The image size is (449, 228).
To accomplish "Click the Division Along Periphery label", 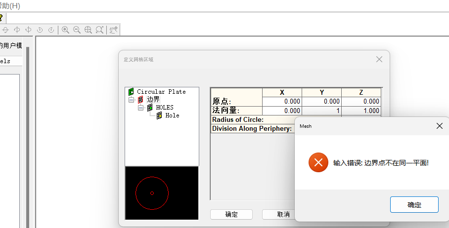I will (253, 129).
